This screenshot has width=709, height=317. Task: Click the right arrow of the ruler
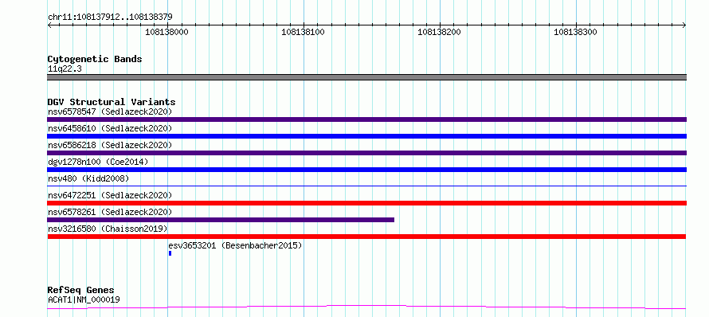[x=684, y=25]
